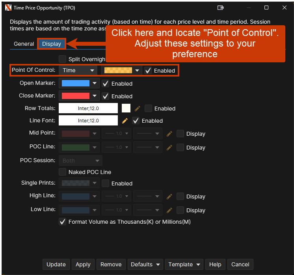Click the Line Font edit pencil icon

click(125, 121)
